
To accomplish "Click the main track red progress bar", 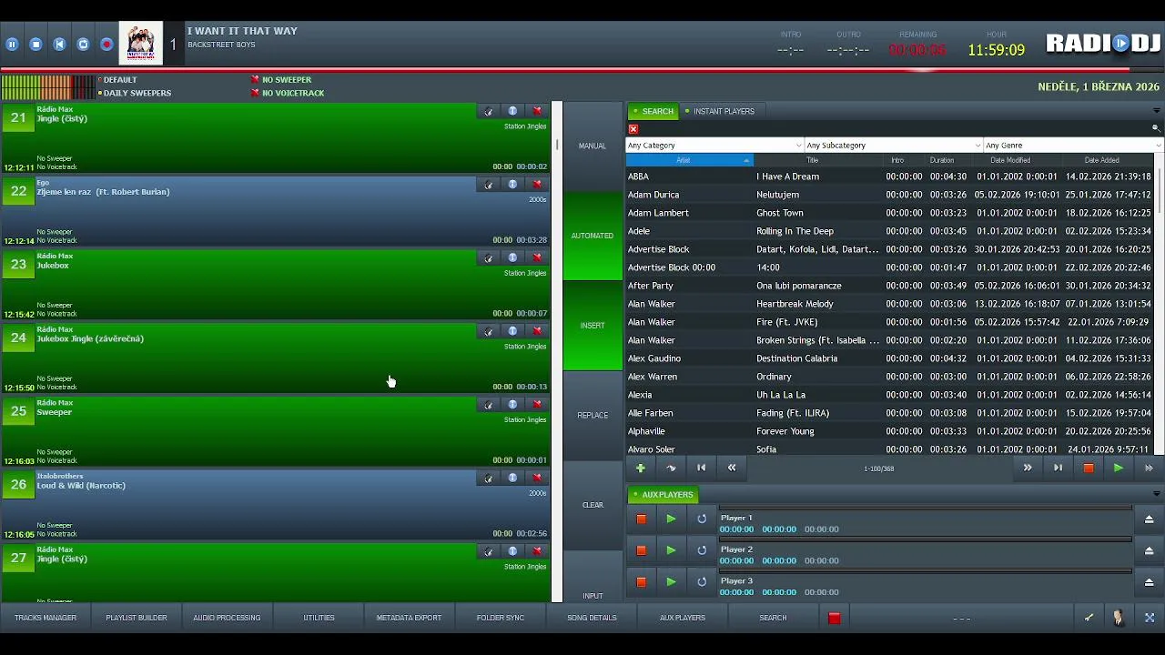I will (582, 69).
